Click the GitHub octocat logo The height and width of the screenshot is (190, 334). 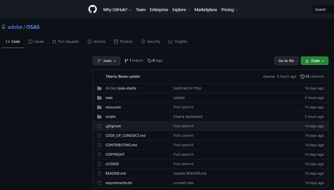(x=92, y=9)
